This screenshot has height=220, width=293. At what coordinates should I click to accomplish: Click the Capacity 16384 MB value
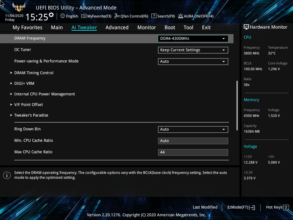pos(252,131)
